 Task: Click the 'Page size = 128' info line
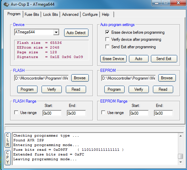click(37, 52)
